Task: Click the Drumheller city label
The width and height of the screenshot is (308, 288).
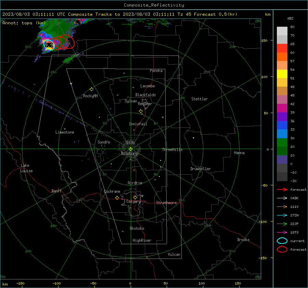Action: pyautogui.click(x=201, y=169)
